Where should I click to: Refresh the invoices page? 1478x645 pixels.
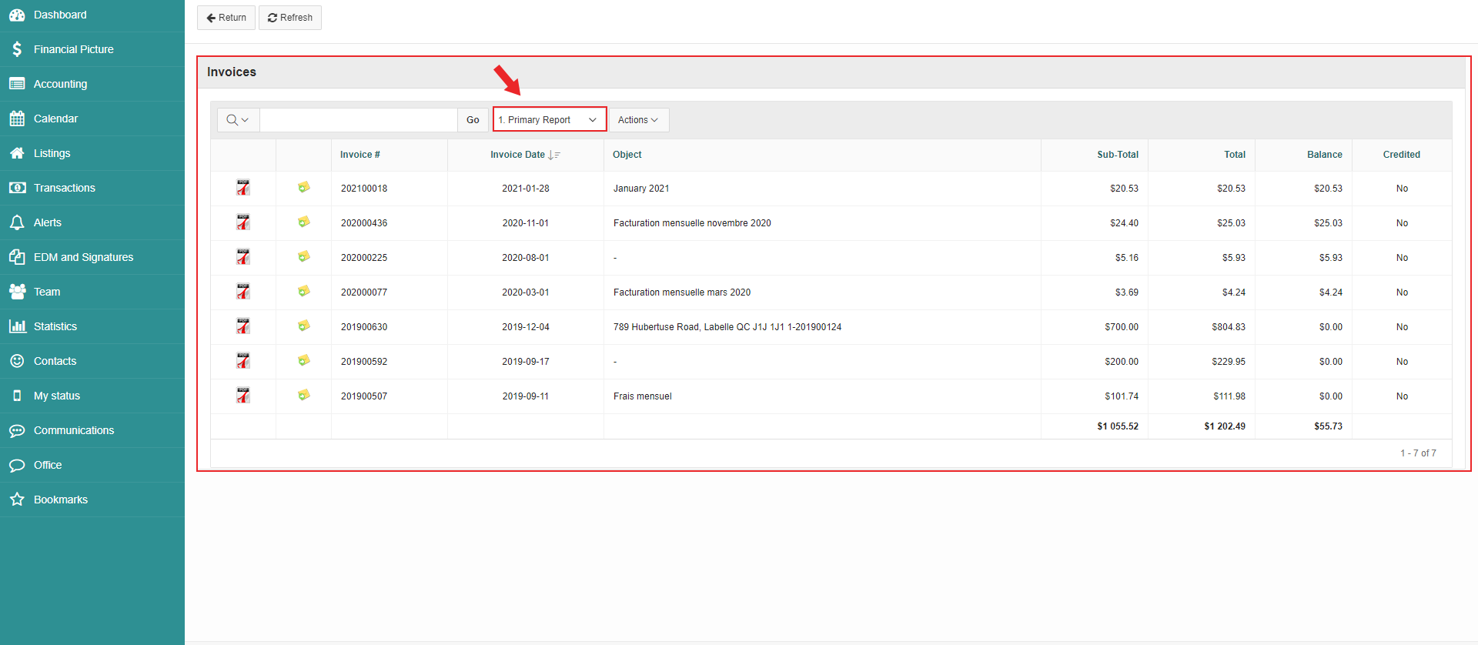coord(290,18)
